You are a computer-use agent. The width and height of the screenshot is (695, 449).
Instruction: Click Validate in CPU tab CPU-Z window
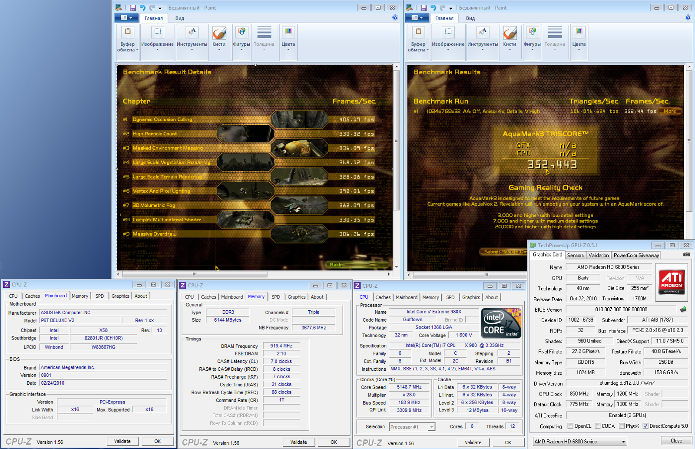[473, 442]
